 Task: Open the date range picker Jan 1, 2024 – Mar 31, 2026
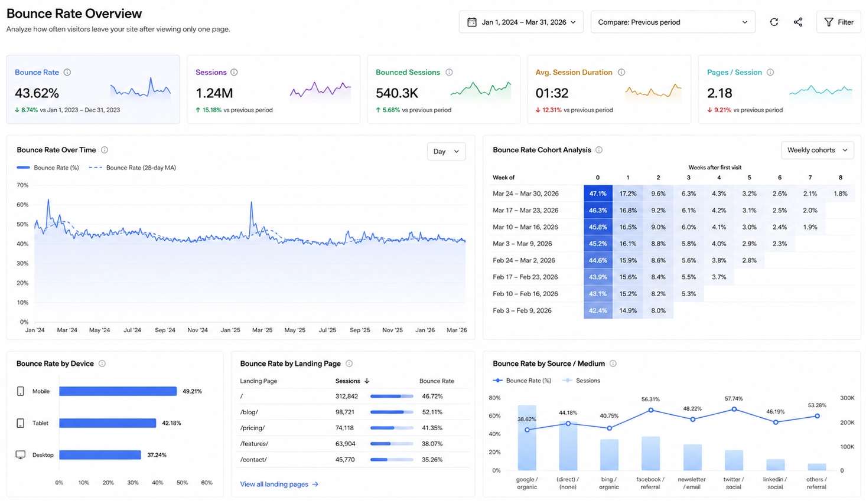(x=521, y=22)
